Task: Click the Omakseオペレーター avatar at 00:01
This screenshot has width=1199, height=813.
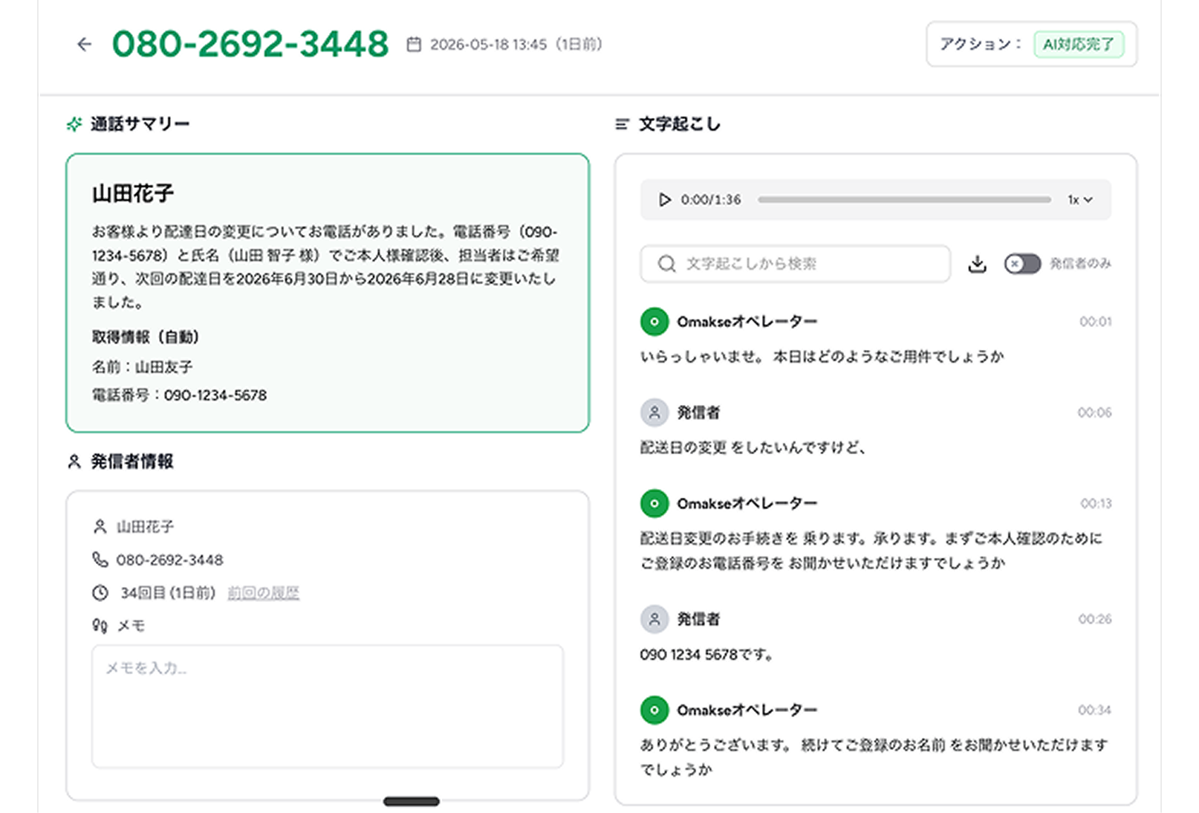Action: (x=654, y=322)
